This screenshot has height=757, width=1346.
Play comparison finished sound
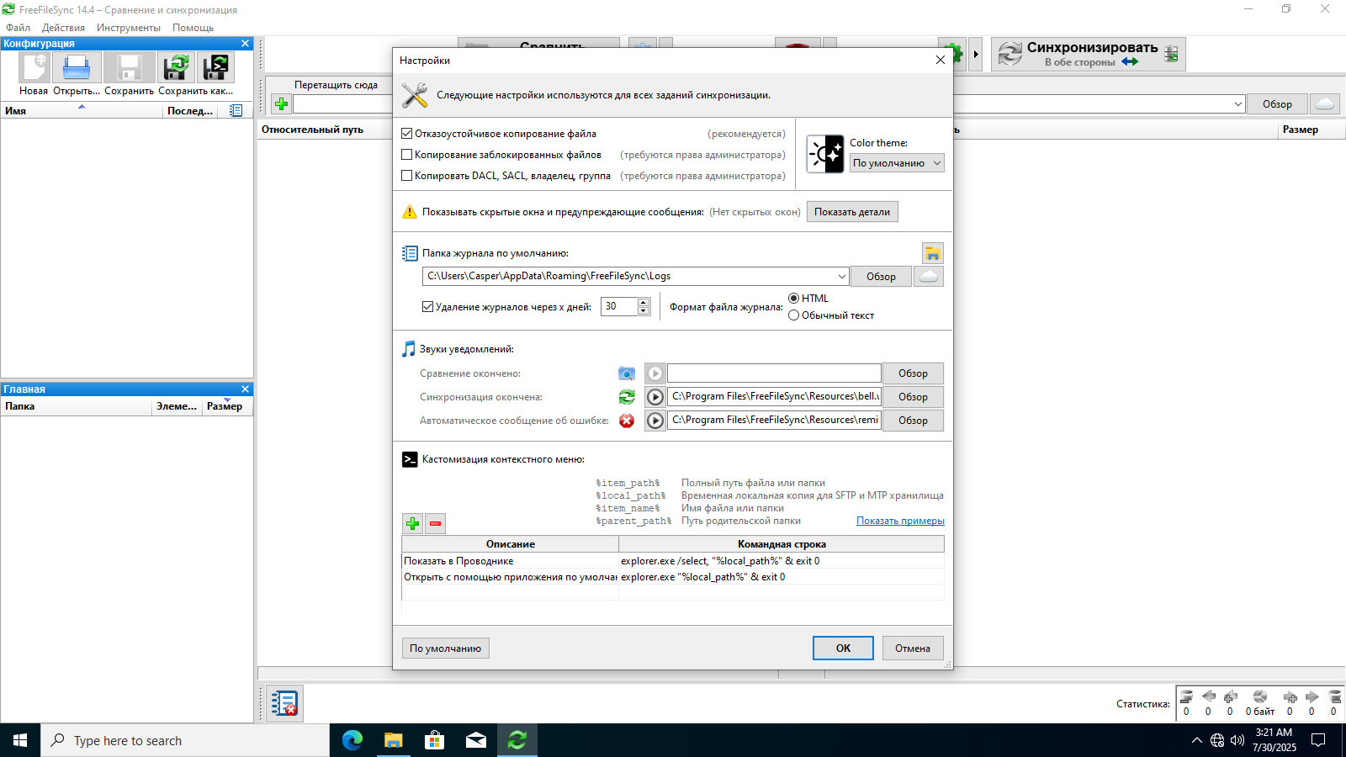point(655,373)
